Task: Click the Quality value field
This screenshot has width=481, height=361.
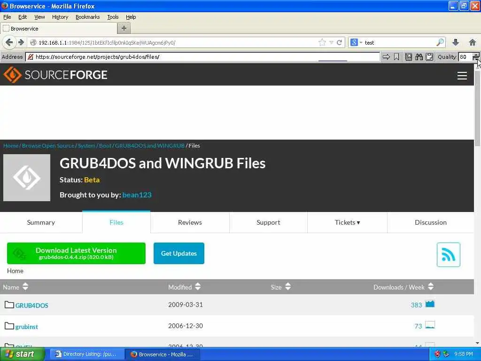Action: pyautogui.click(x=465, y=57)
